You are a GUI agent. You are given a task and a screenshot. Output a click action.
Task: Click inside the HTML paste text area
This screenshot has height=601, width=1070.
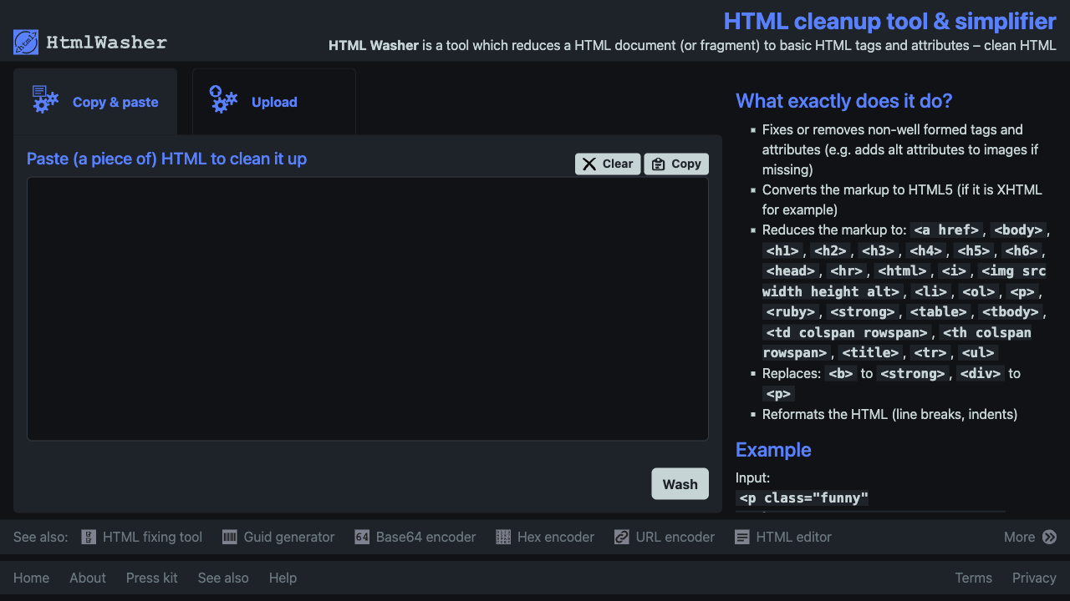coord(368,309)
